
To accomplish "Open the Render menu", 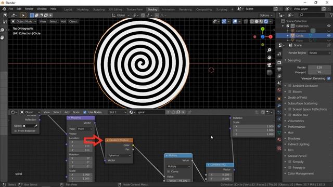I will [29, 9].
